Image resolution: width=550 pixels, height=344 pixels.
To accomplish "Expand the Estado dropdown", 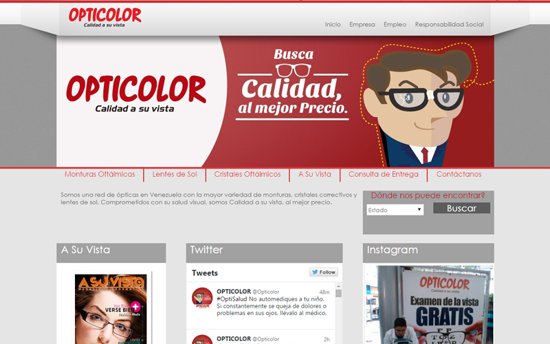I will 395,210.
